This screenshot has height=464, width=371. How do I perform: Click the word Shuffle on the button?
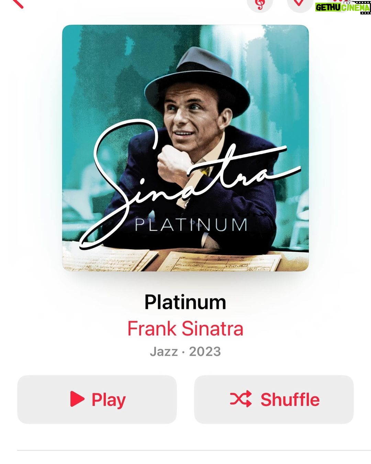click(290, 399)
